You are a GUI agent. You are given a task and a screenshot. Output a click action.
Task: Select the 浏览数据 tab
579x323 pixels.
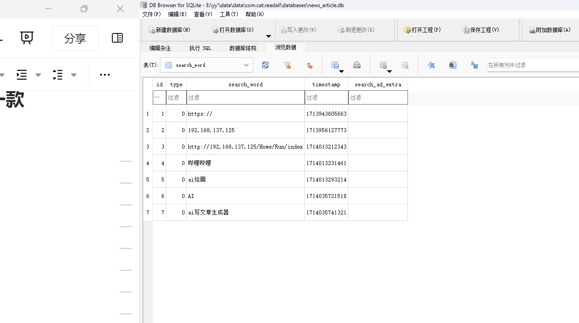coord(285,47)
